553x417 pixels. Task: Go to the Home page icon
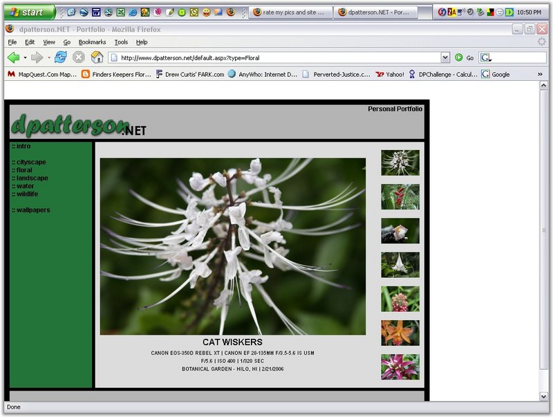(97, 57)
